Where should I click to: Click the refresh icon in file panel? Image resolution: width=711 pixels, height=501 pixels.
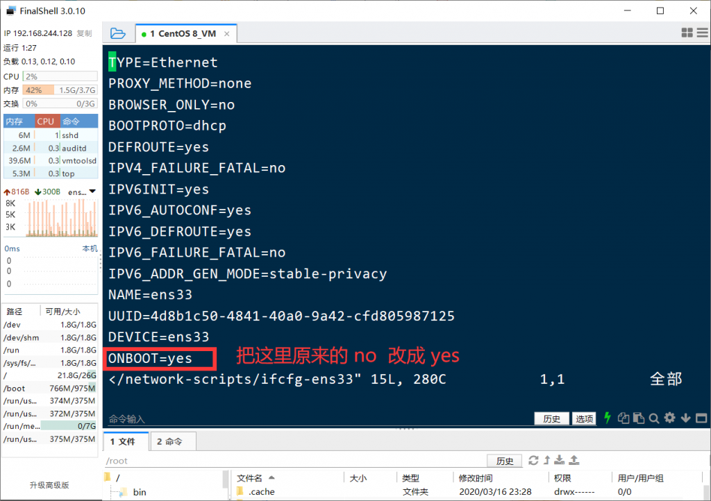[533, 460]
